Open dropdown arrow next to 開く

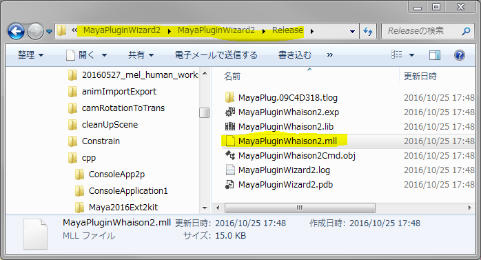tap(104, 55)
